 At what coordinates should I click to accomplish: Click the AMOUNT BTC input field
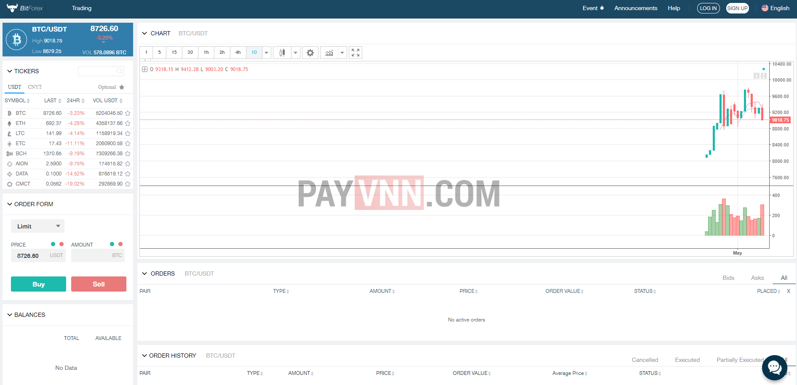pos(98,255)
